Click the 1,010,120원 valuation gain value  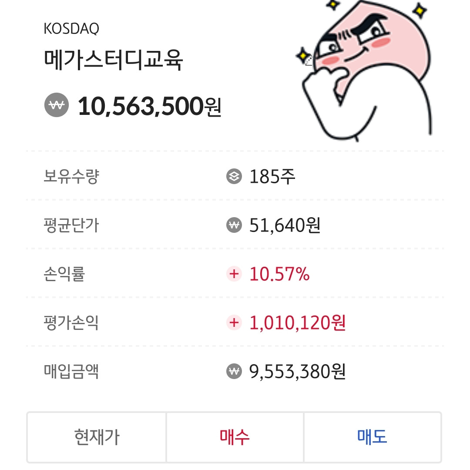click(298, 323)
